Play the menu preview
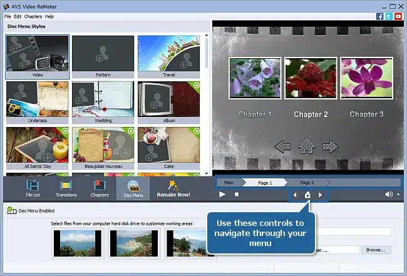The width and height of the screenshot is (407, 276). (222, 194)
